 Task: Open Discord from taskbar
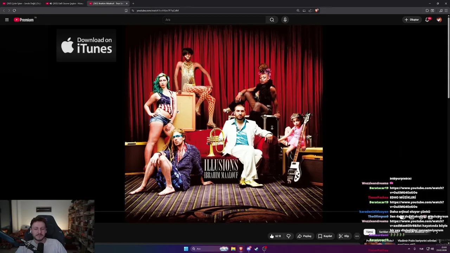point(249,249)
